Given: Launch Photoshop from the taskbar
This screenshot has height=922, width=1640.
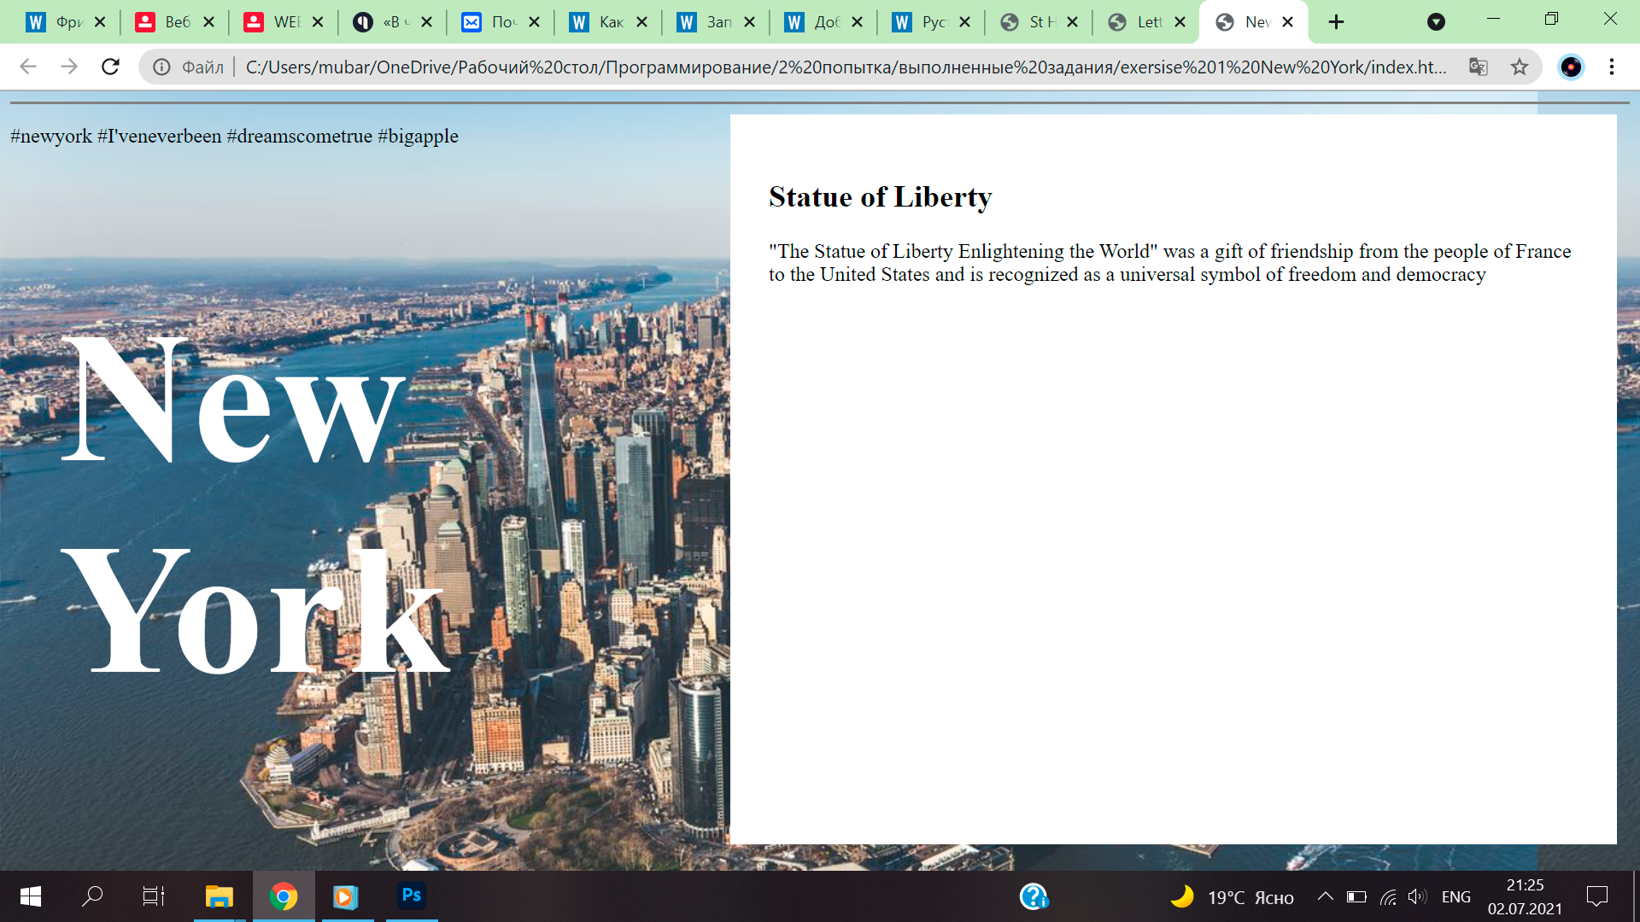Looking at the screenshot, I should point(412,896).
